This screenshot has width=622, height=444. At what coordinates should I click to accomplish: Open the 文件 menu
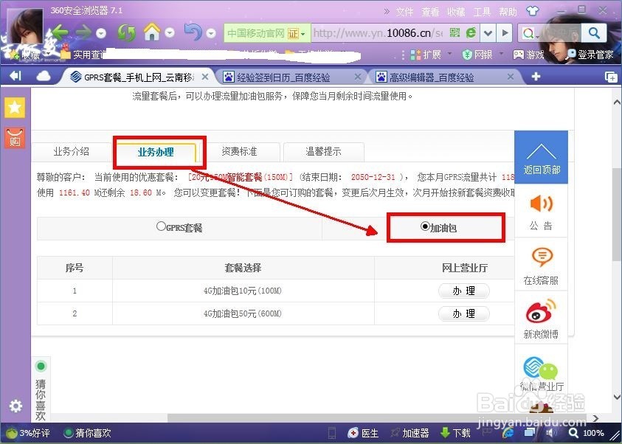coord(404,12)
